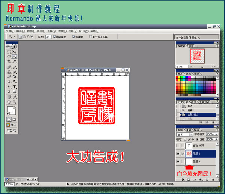This screenshot has width=225, height=194.
Task: Toggle the anti-aliased (消除锯齿) checkbox
Action: coord(54,37)
